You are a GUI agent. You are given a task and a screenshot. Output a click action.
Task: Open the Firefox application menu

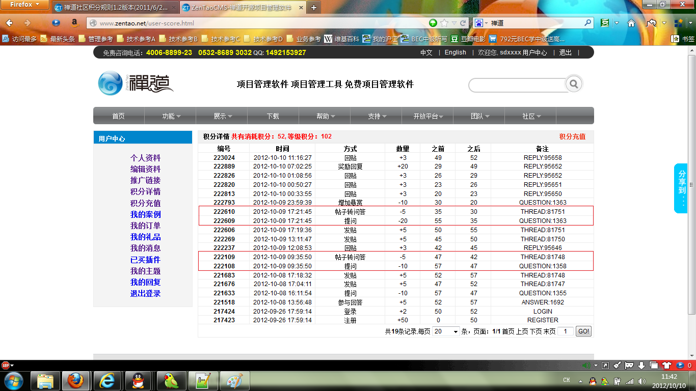pyautogui.click(x=25, y=5)
